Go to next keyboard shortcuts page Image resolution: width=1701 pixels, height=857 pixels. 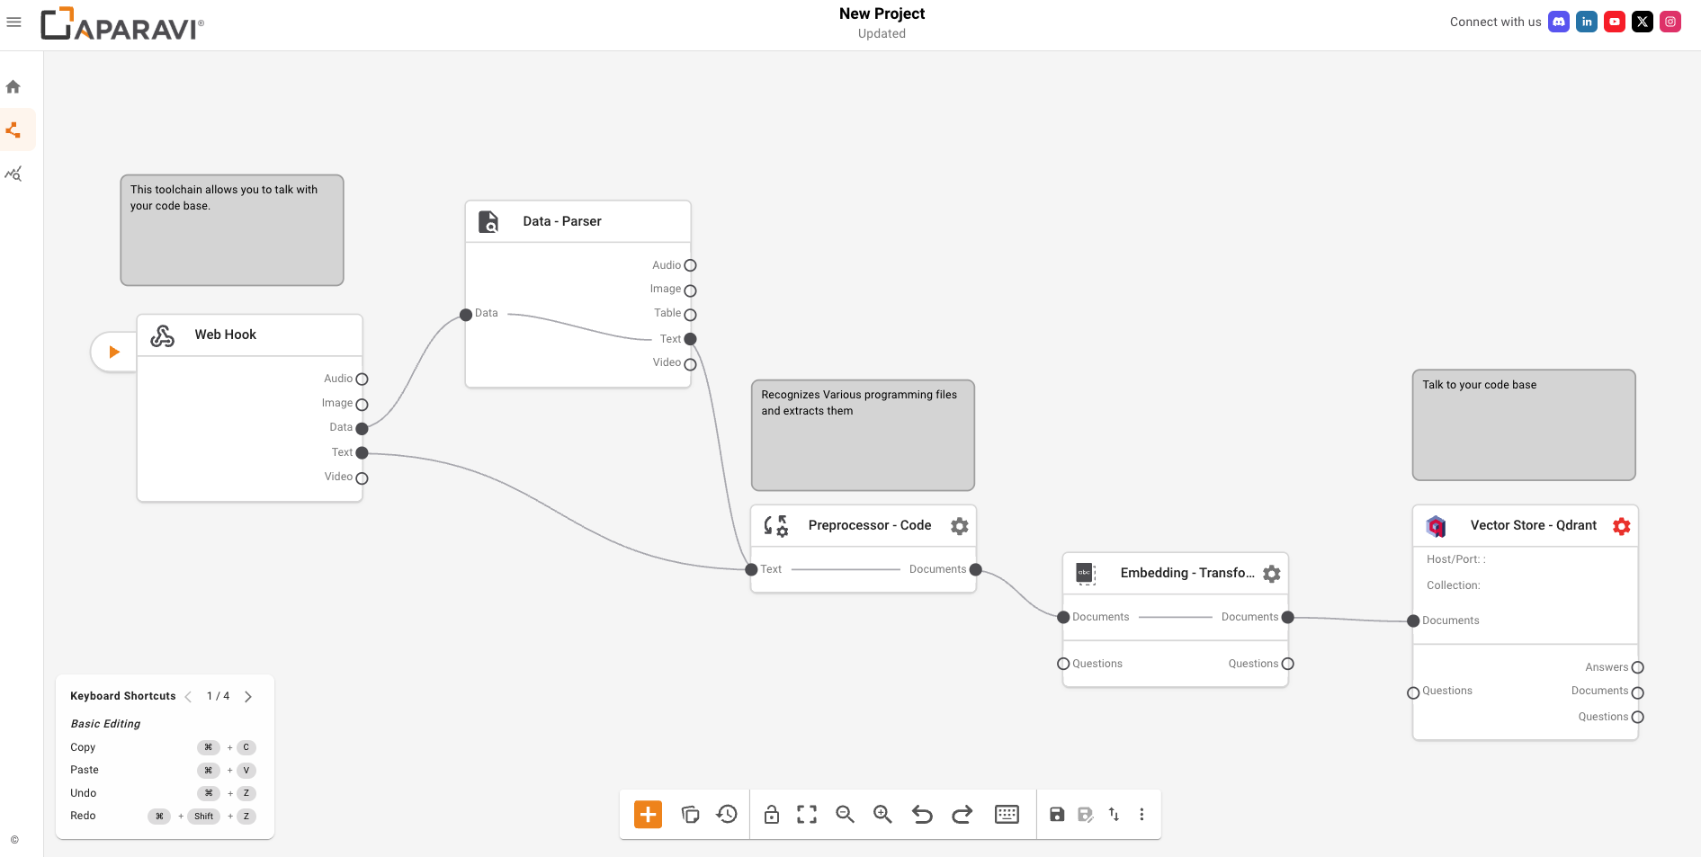coord(248,697)
